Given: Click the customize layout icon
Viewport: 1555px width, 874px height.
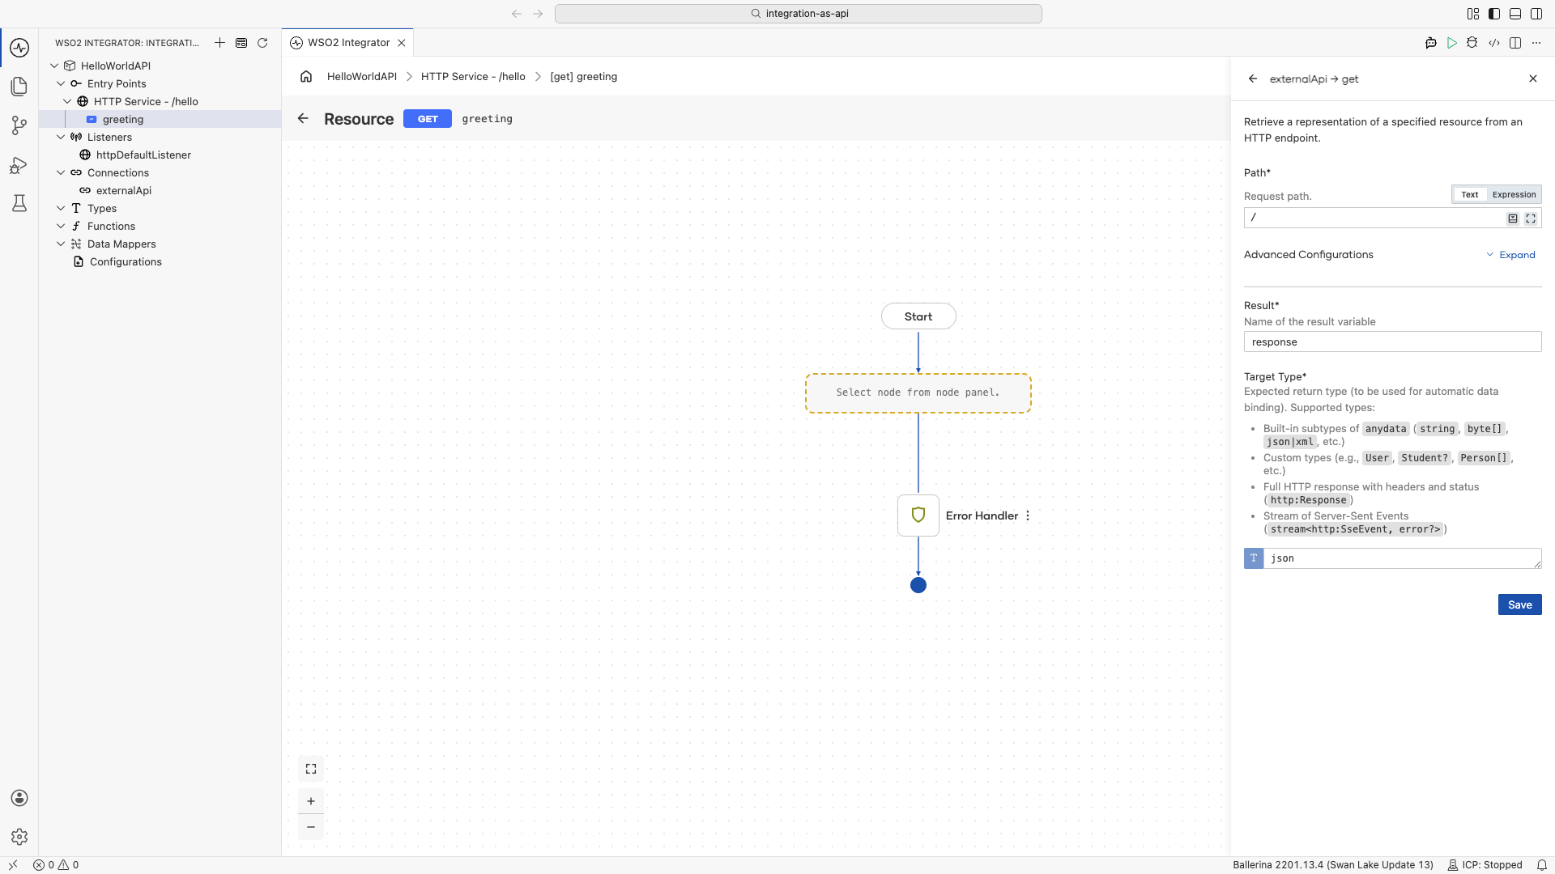Looking at the screenshot, I should pos(1473,14).
